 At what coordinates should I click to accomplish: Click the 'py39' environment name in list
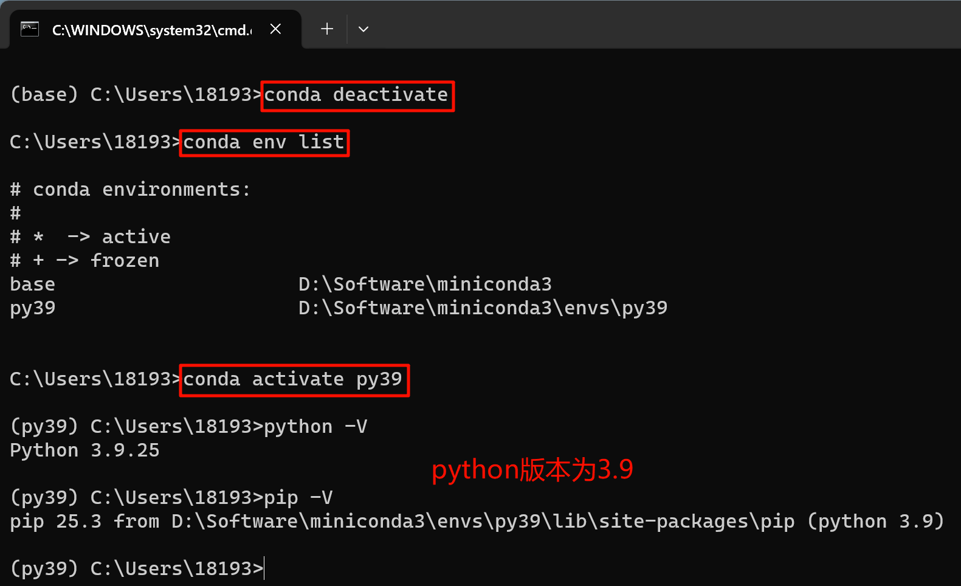click(x=33, y=308)
